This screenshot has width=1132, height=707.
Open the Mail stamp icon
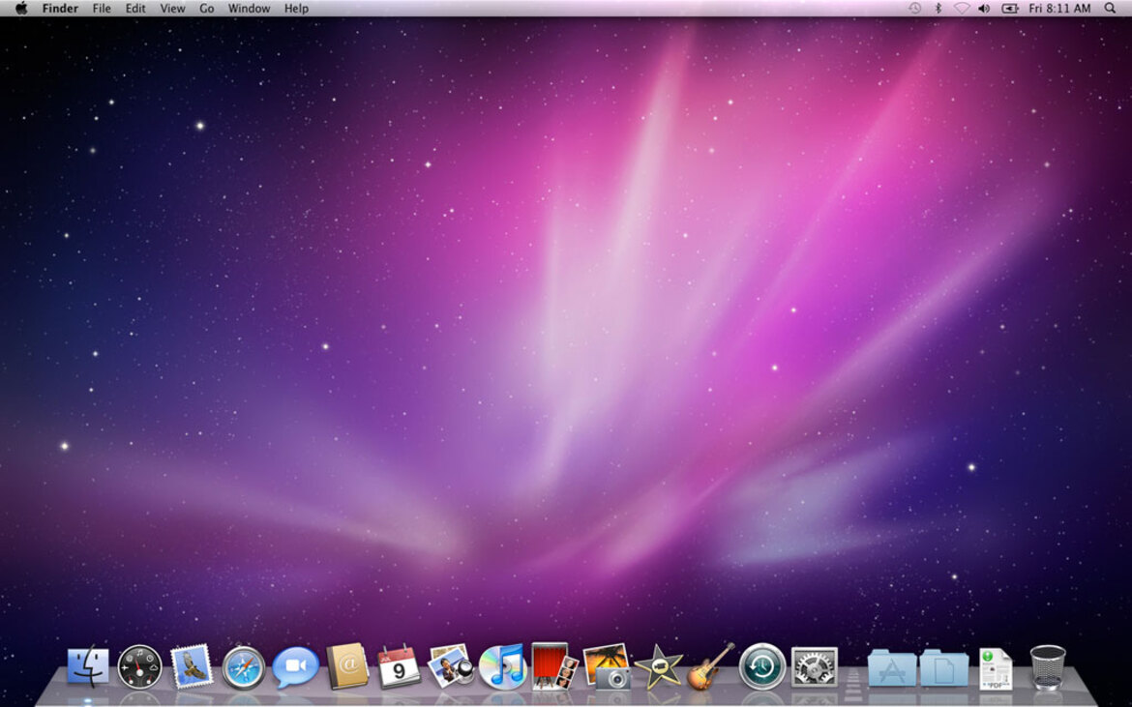pyautogui.click(x=192, y=665)
